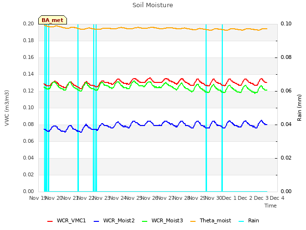This screenshot has width=306, height=230.
Task: Click the red WCR_VMC1 legend swatch
Action: (x=50, y=221)
